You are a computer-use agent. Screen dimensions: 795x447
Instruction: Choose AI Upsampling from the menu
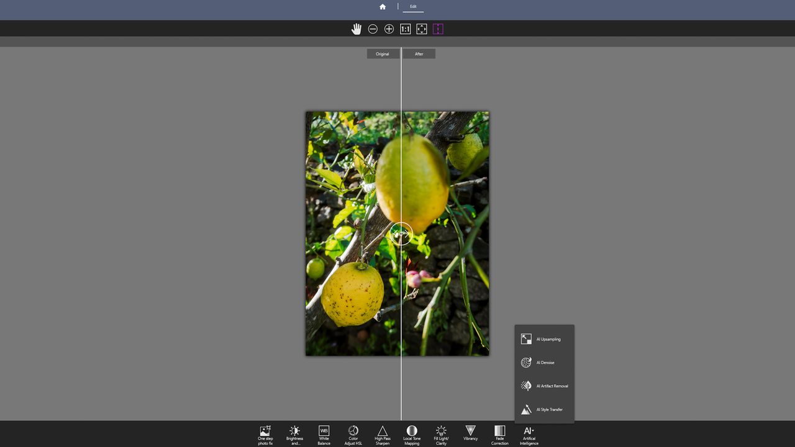pyautogui.click(x=544, y=339)
